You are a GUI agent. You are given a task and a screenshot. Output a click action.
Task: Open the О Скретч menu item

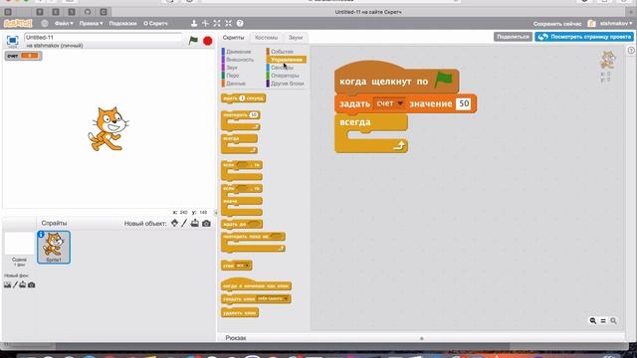click(x=155, y=23)
